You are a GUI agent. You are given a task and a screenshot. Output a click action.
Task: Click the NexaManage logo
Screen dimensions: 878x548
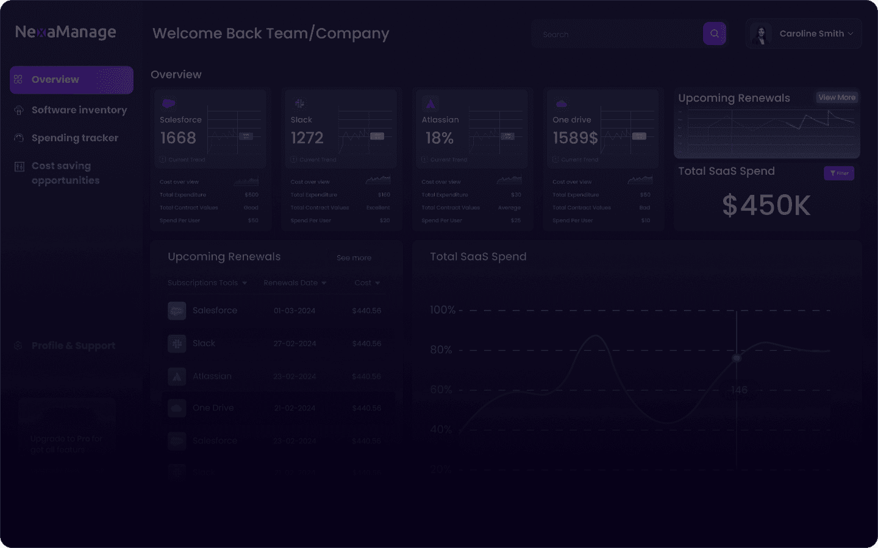click(x=65, y=32)
